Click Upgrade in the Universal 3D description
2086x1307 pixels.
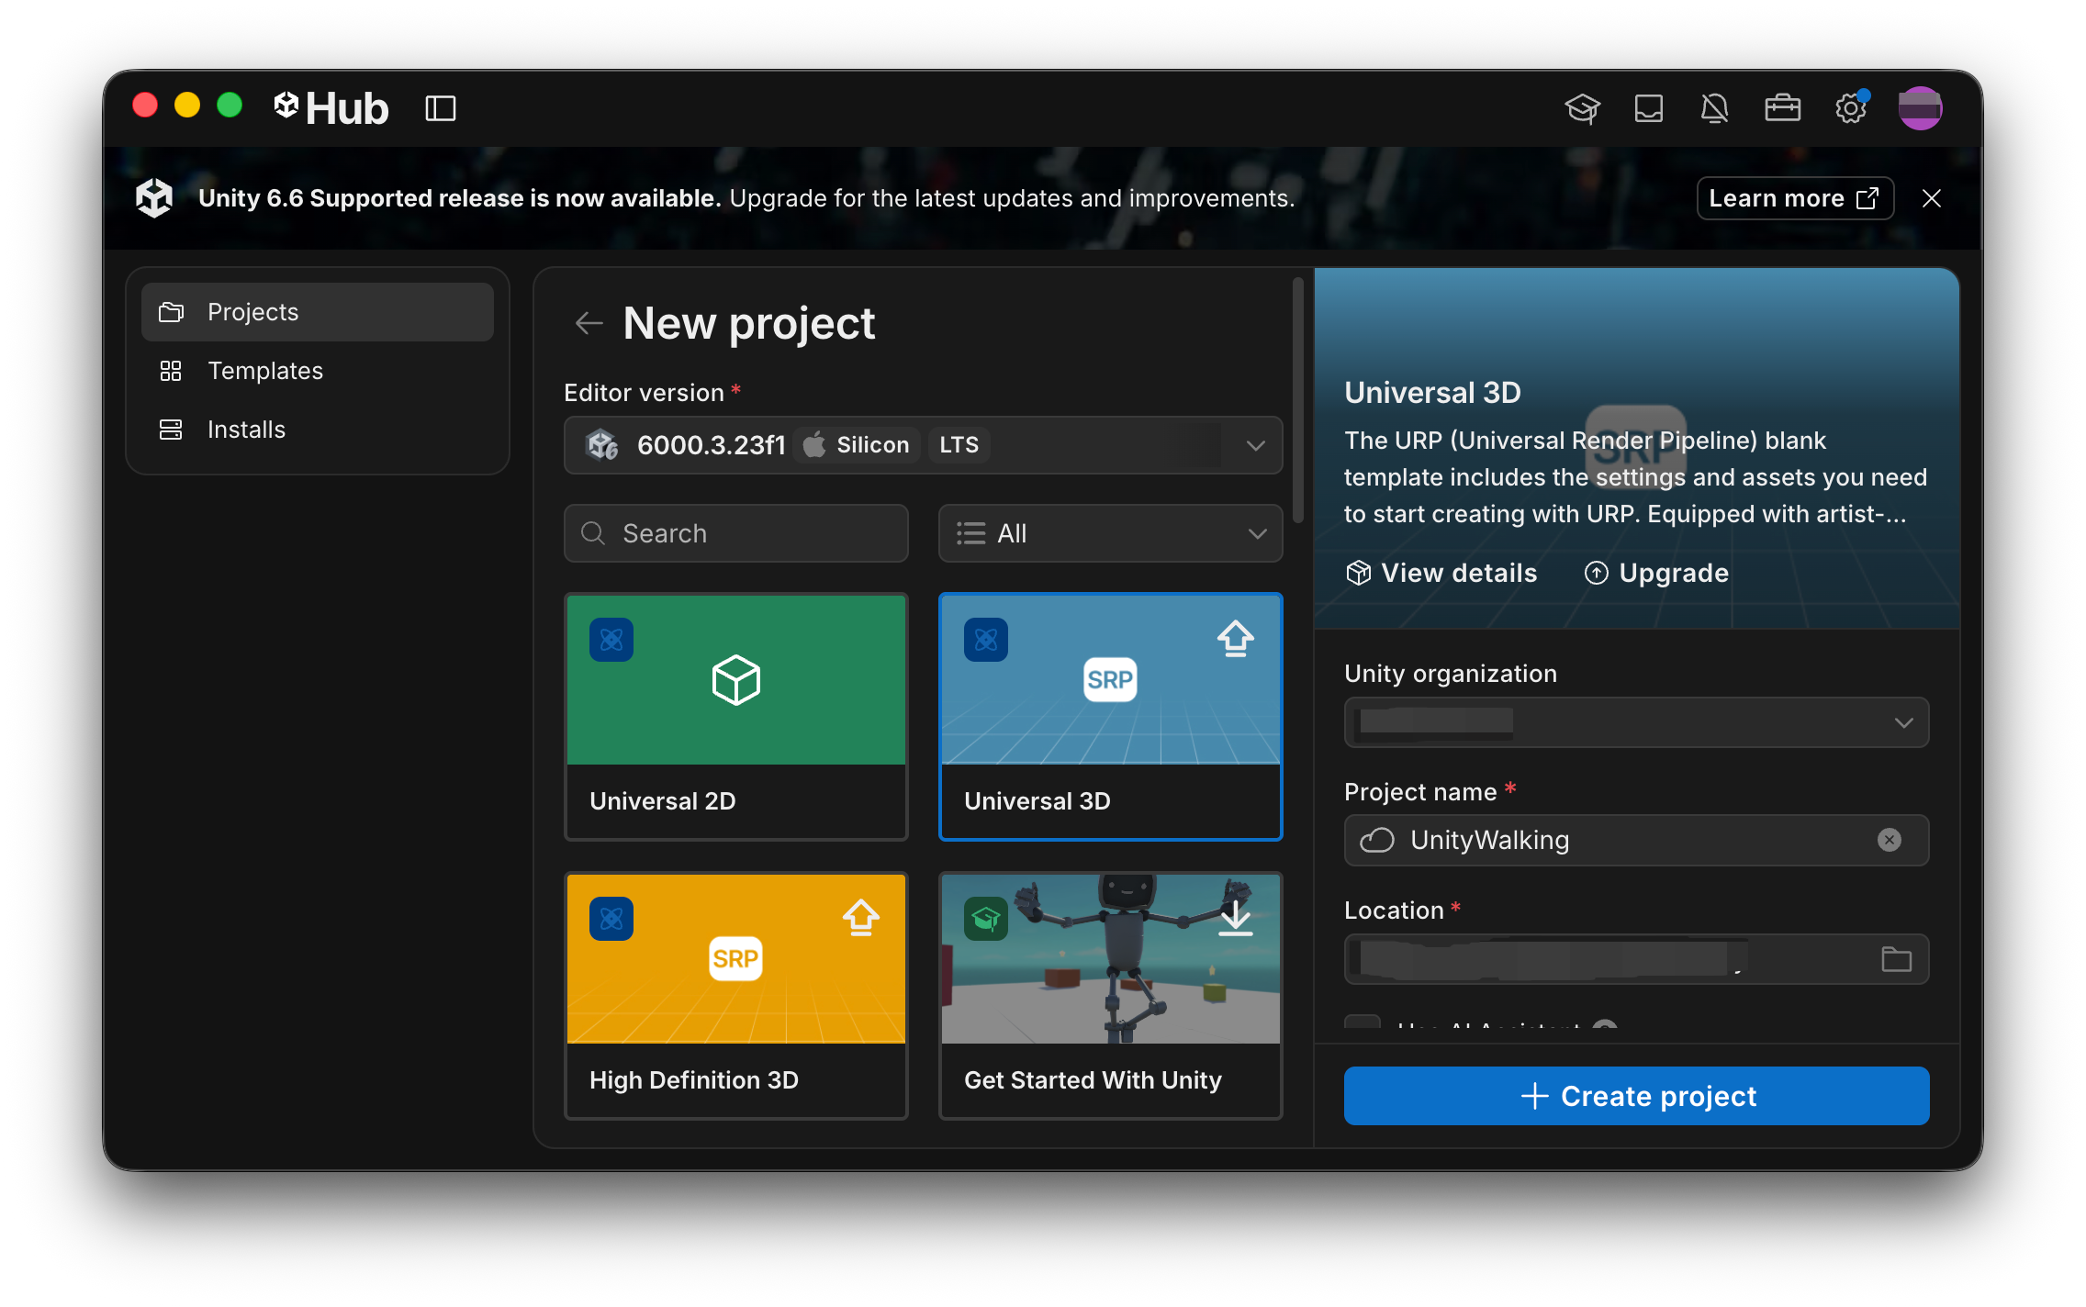pos(1657,573)
